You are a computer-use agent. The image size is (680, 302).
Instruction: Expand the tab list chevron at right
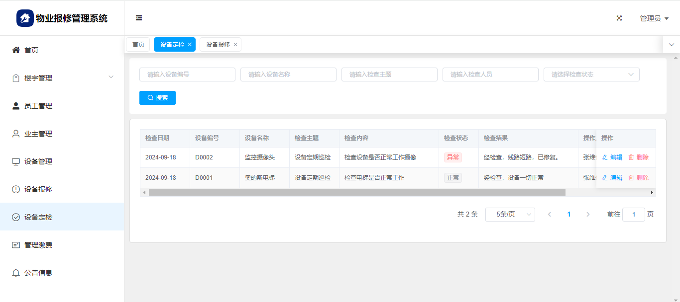coord(671,45)
